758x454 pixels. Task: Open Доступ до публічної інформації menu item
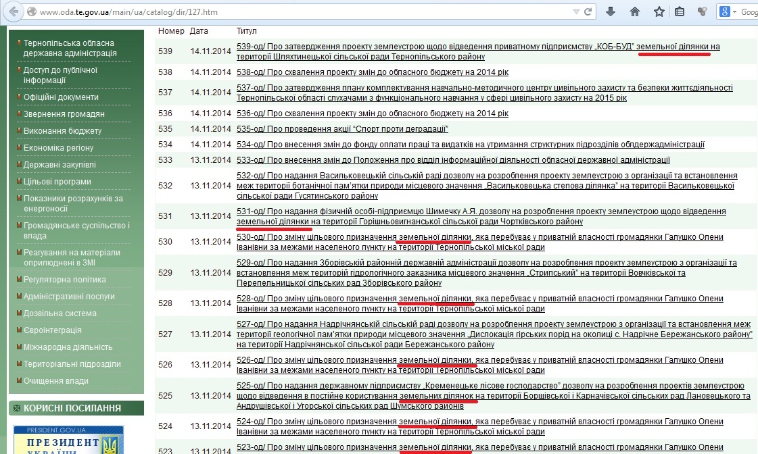[60, 75]
